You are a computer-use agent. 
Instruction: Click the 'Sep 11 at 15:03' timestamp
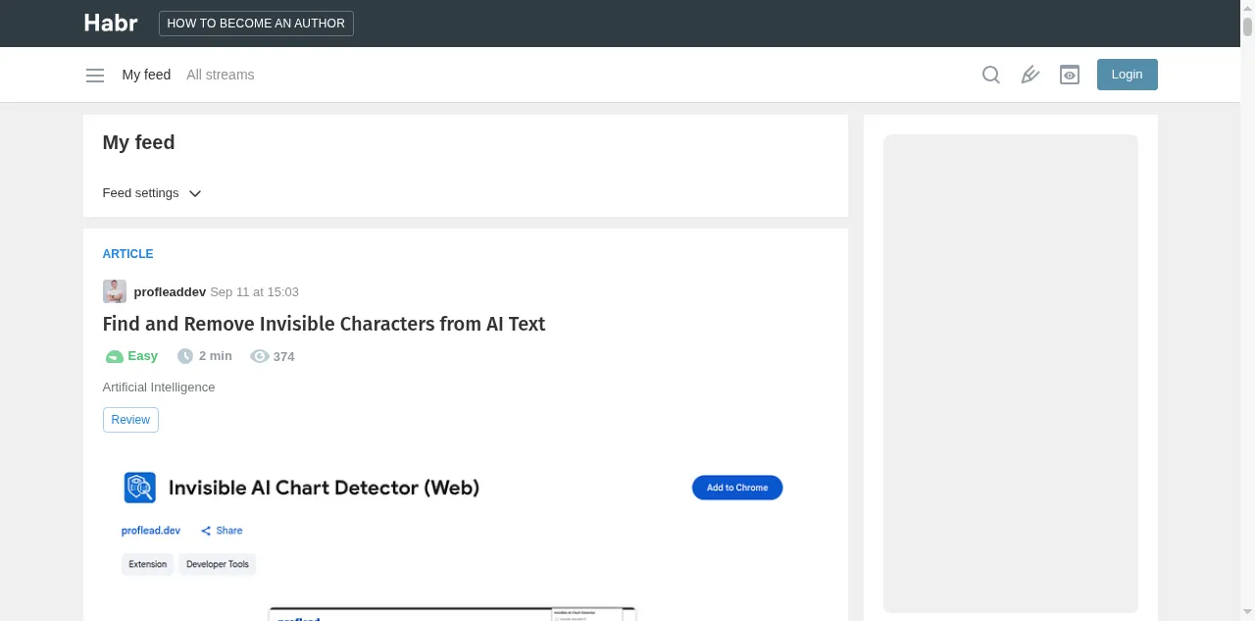pyautogui.click(x=254, y=291)
